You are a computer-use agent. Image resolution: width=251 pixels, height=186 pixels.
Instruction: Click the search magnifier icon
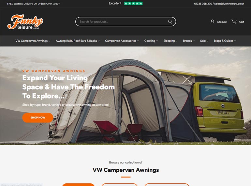[170, 22]
